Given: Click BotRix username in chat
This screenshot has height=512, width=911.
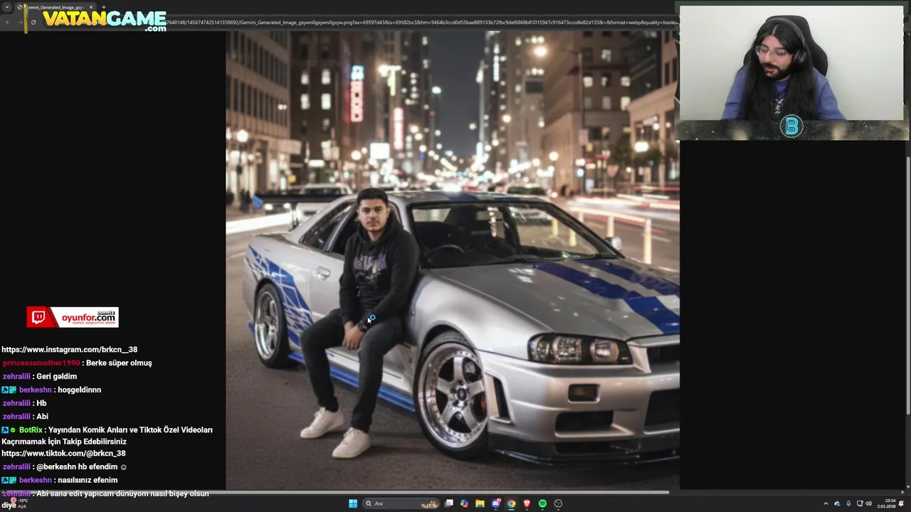Looking at the screenshot, I should (31, 430).
